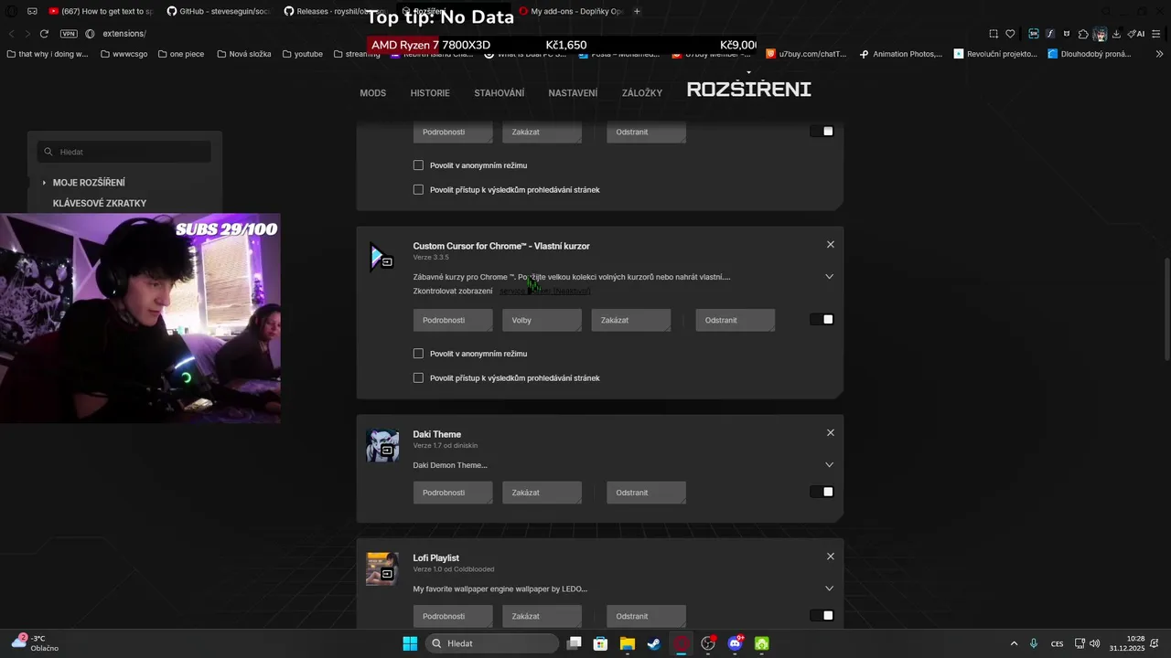Click Odstranit for Lofi Playlist
The height and width of the screenshot is (658, 1171).
[x=646, y=616]
